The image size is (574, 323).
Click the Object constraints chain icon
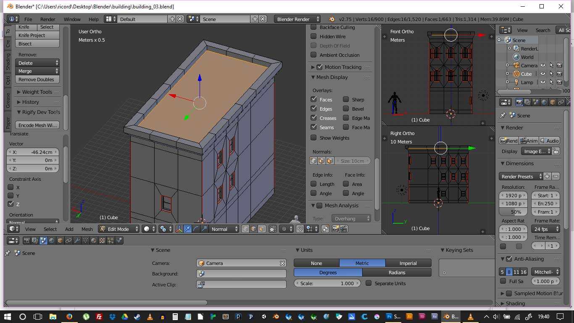tap(68, 241)
